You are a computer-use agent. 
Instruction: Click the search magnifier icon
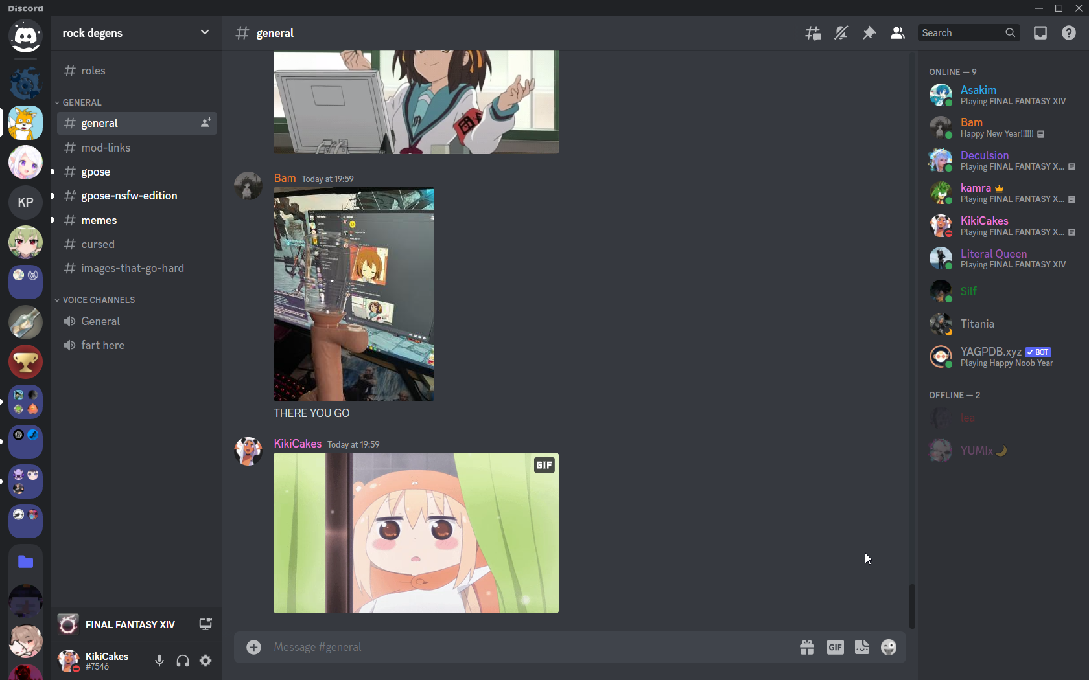coord(1010,33)
